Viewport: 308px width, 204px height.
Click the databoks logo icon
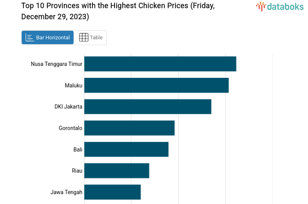pos(261,6)
